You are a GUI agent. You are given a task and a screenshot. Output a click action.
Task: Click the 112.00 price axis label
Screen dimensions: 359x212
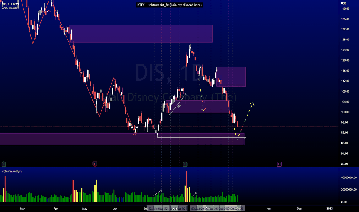(345, 81)
